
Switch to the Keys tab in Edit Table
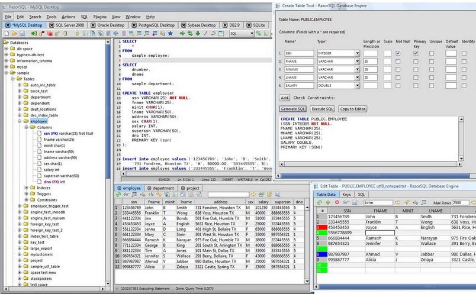click(x=346, y=195)
